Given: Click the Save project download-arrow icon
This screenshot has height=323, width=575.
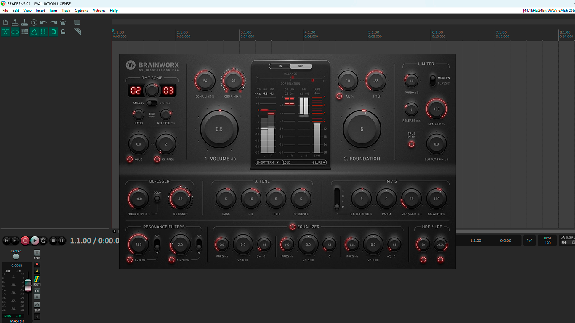Looking at the screenshot, I should 24,22.
